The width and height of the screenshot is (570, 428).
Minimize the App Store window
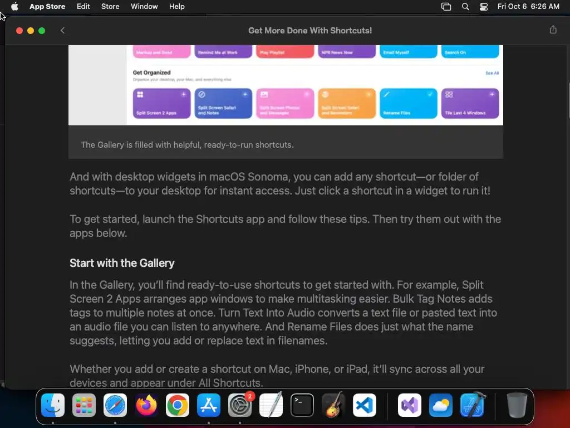coord(31,31)
